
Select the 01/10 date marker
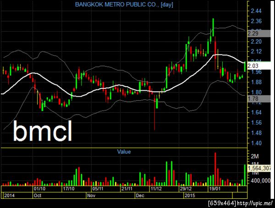pos(39,189)
